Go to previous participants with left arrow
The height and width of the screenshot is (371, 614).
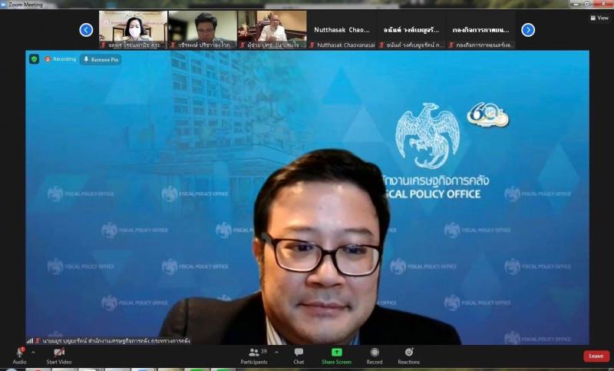point(86,30)
